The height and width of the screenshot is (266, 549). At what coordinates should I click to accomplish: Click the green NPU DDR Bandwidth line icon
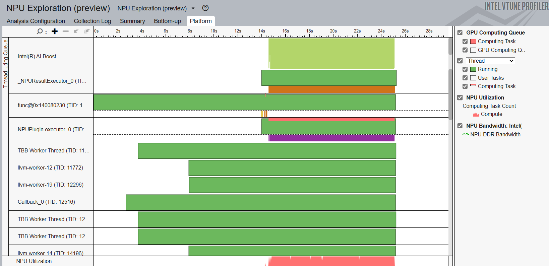(x=466, y=134)
